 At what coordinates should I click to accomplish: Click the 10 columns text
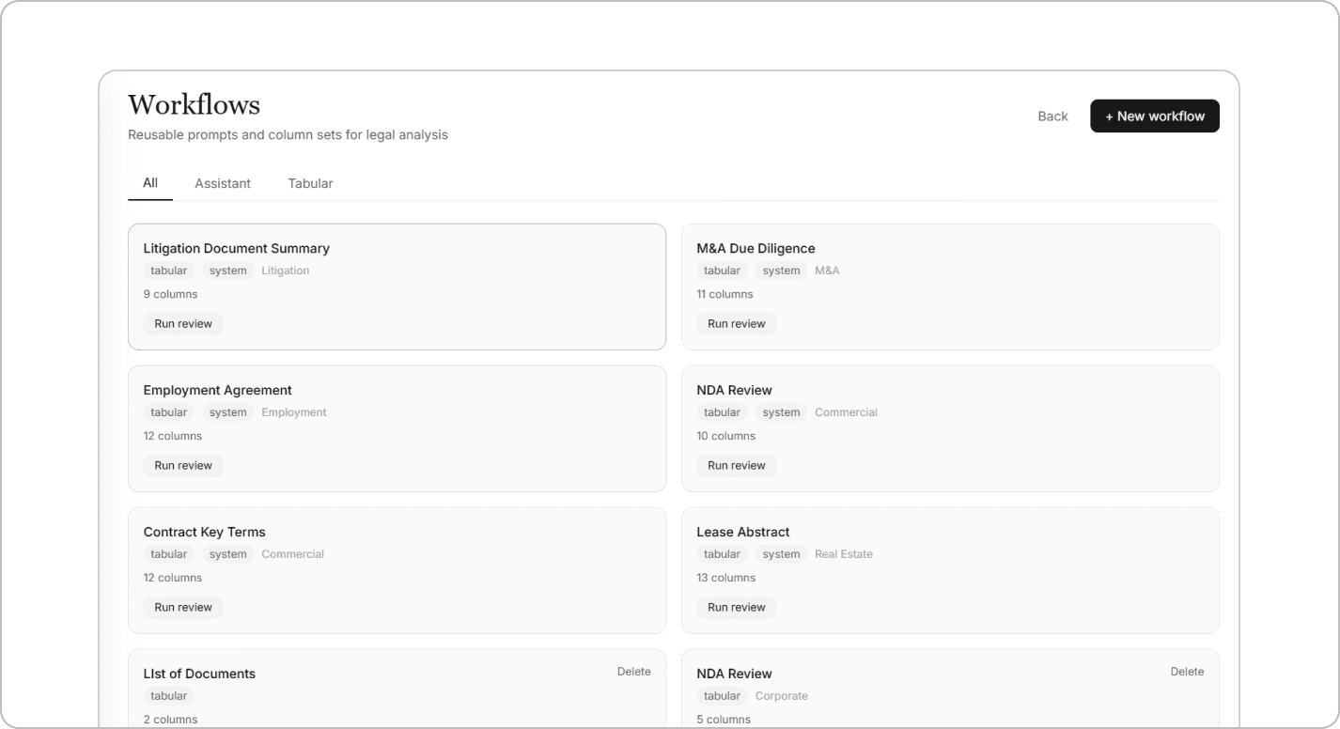726,436
